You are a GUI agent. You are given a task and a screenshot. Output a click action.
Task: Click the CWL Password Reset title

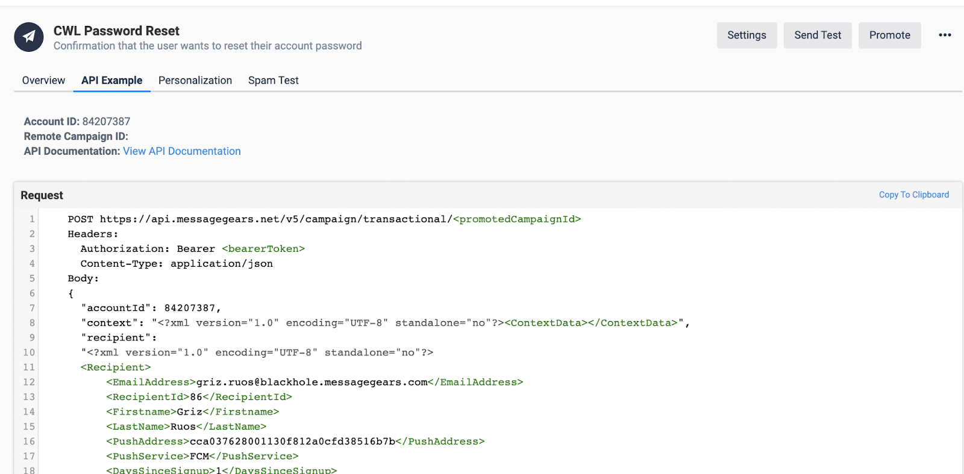[116, 31]
